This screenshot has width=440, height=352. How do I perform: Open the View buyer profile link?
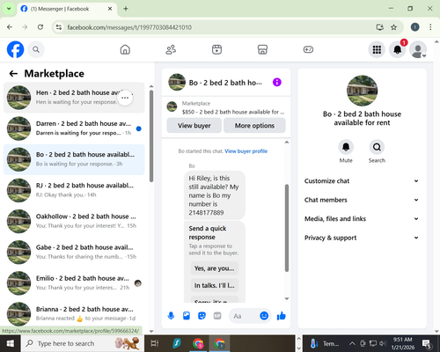(246, 151)
